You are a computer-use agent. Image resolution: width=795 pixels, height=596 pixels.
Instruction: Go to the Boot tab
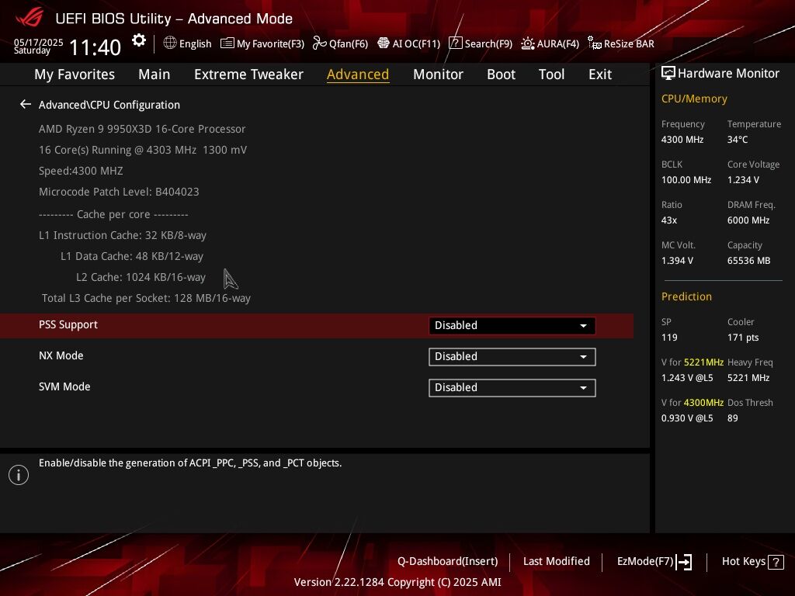[501, 74]
